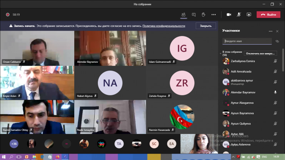This screenshot has width=285, height=160.
Task: Expand the +36 more participants bubble
Action: pos(14,144)
